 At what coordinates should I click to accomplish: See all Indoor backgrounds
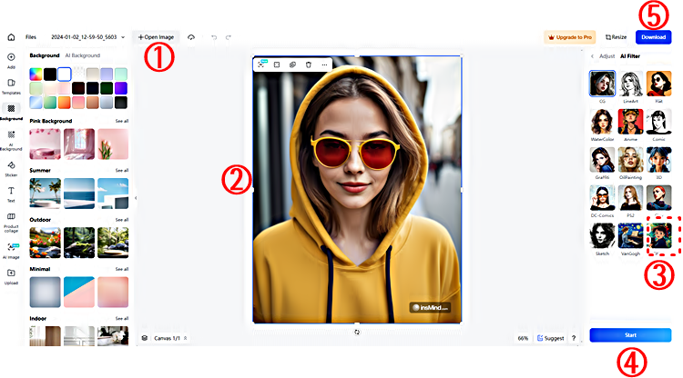(122, 318)
